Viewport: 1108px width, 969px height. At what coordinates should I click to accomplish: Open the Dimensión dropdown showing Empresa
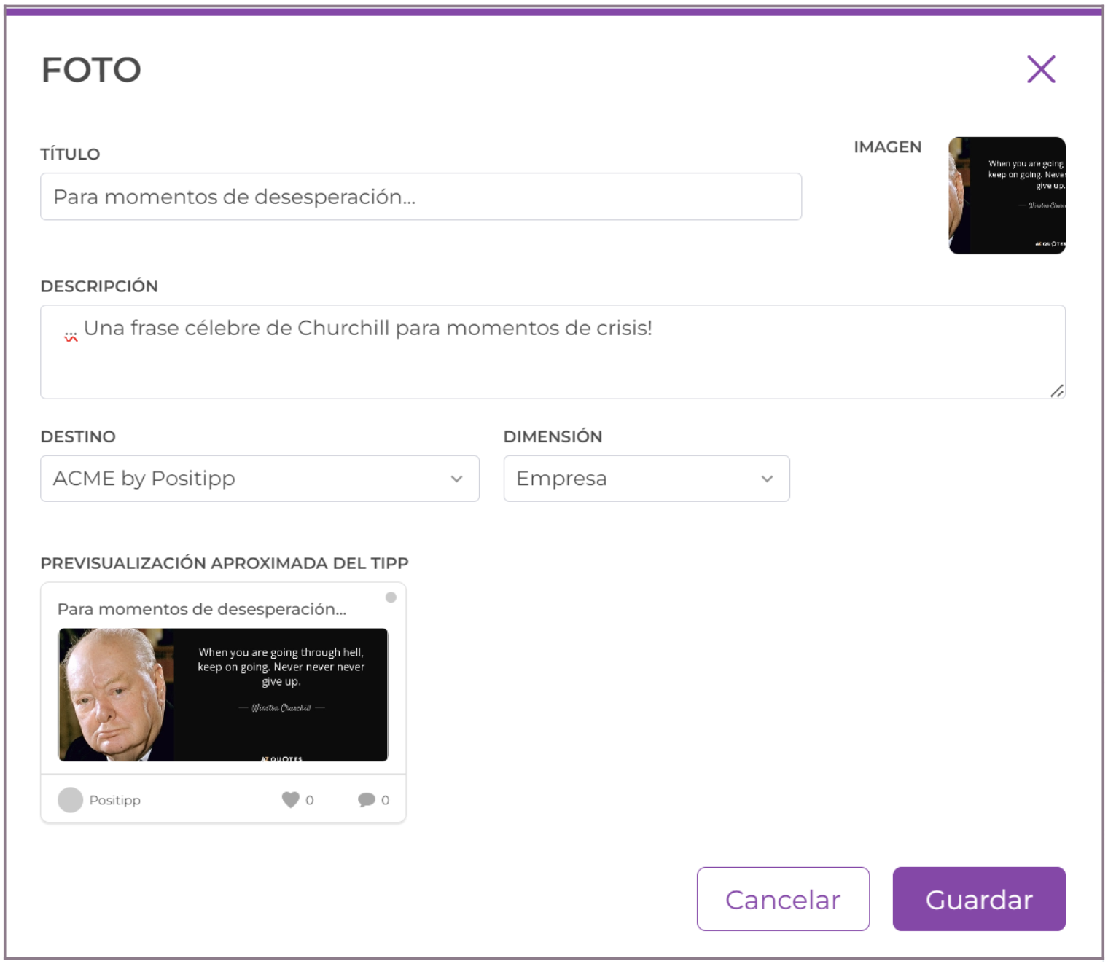(647, 479)
